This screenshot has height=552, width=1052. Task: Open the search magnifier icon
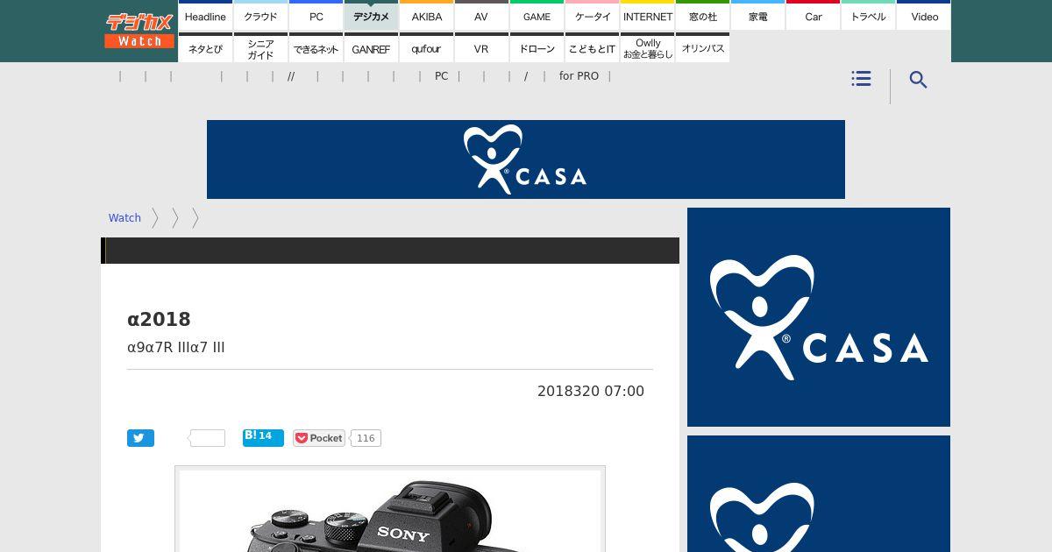pyautogui.click(x=918, y=80)
